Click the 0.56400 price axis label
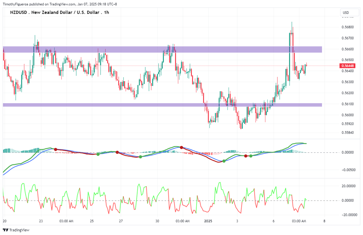Screen dimensions: 363x235 click(347, 71)
